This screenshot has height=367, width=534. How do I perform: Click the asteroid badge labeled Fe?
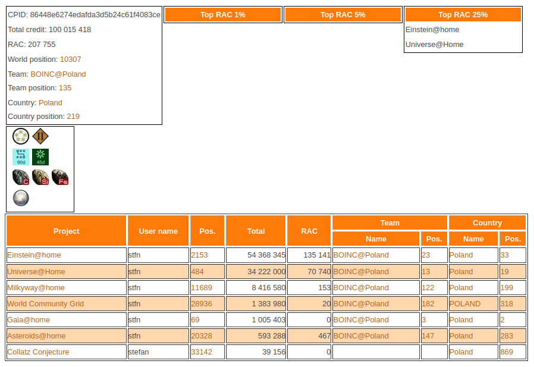60,177
